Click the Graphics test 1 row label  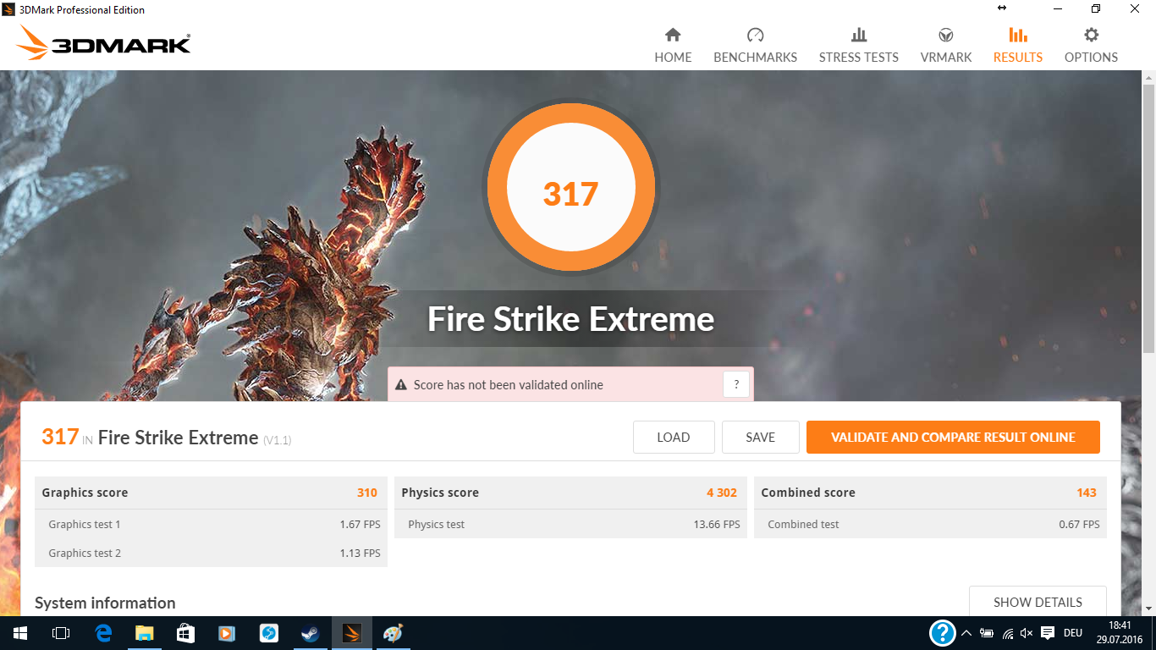pos(85,525)
